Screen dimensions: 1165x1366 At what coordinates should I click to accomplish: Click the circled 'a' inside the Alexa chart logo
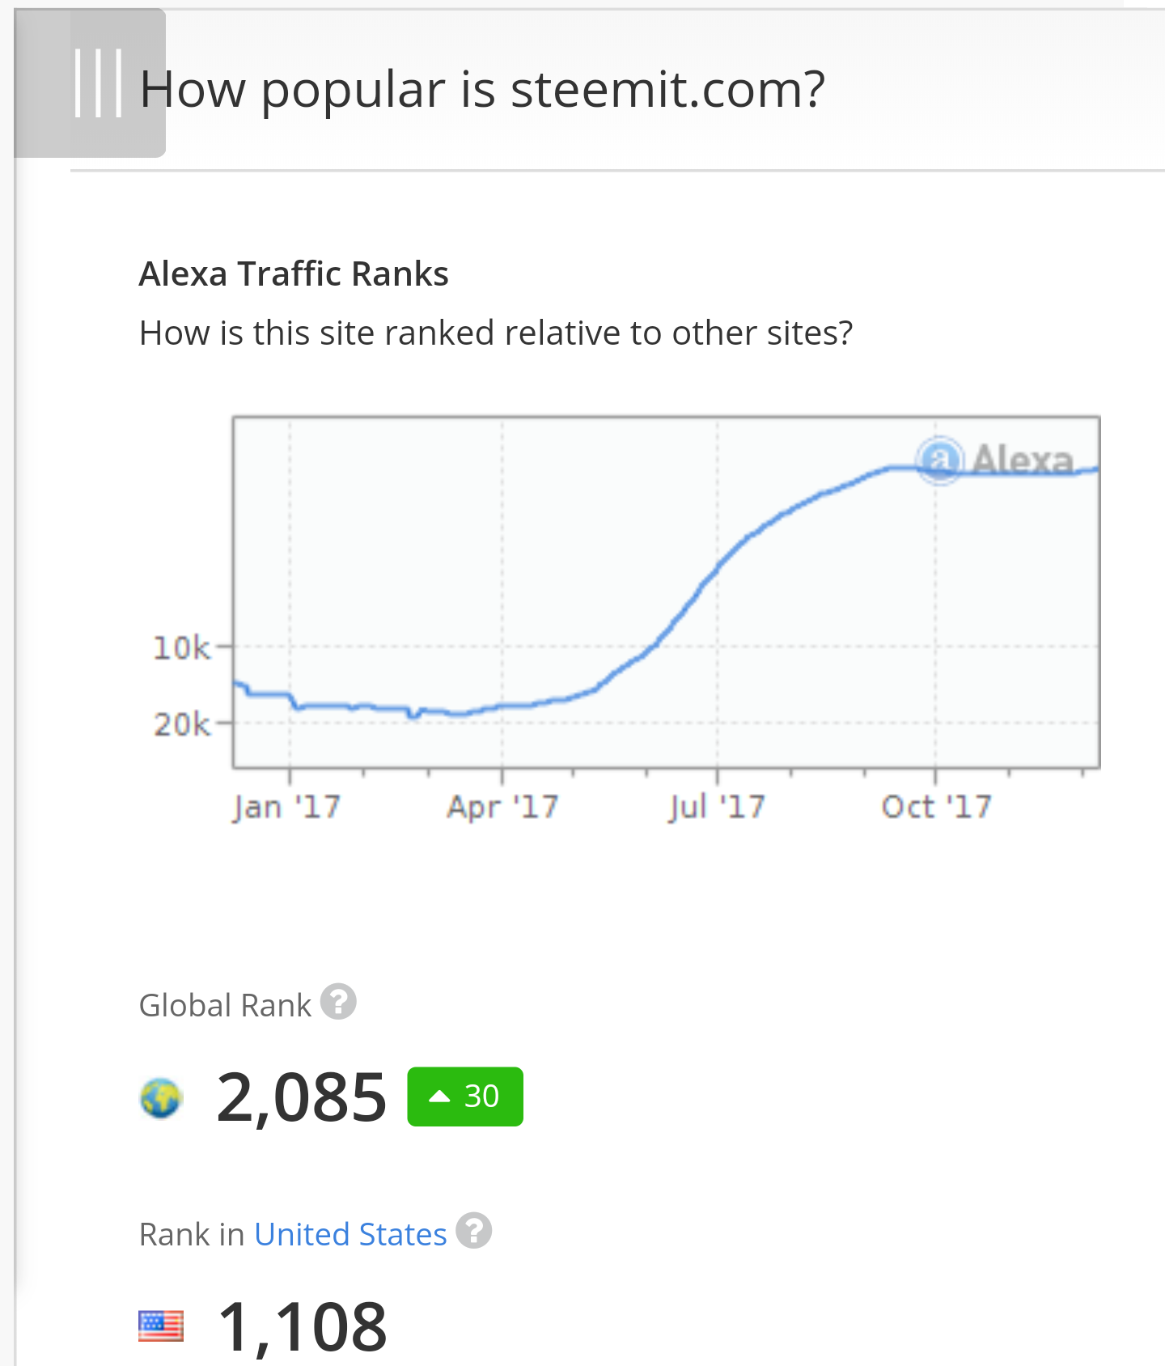click(939, 460)
